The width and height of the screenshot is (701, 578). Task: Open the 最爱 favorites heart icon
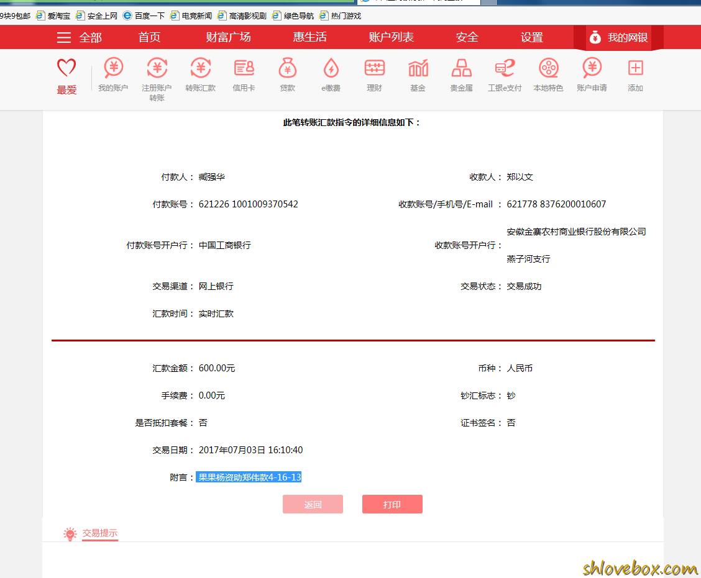[66, 68]
